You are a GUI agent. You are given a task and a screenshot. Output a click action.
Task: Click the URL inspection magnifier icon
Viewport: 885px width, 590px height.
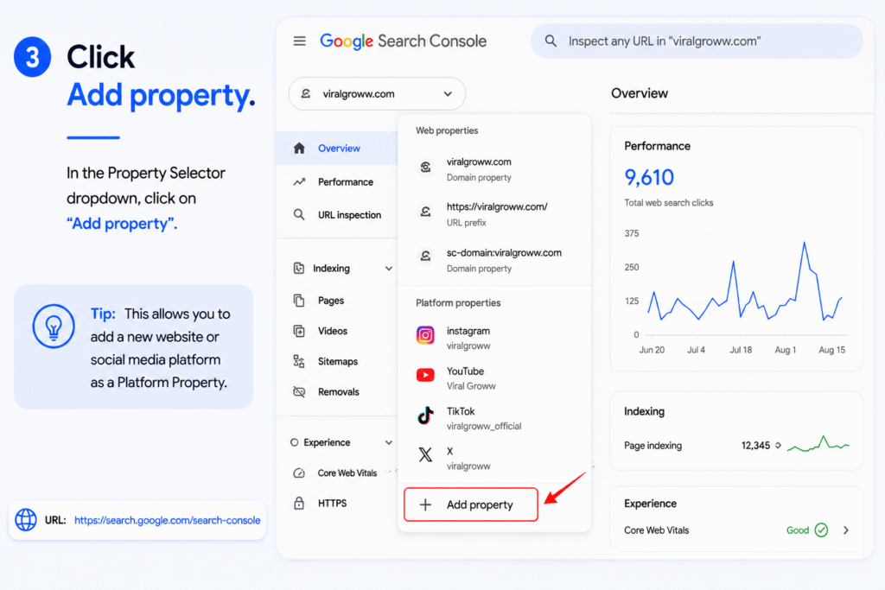click(x=299, y=215)
